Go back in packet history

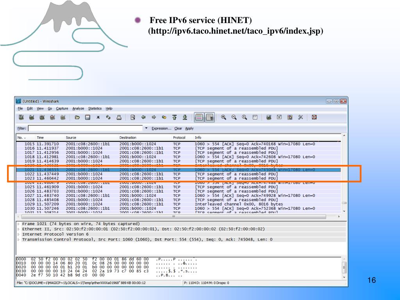(x=143, y=117)
